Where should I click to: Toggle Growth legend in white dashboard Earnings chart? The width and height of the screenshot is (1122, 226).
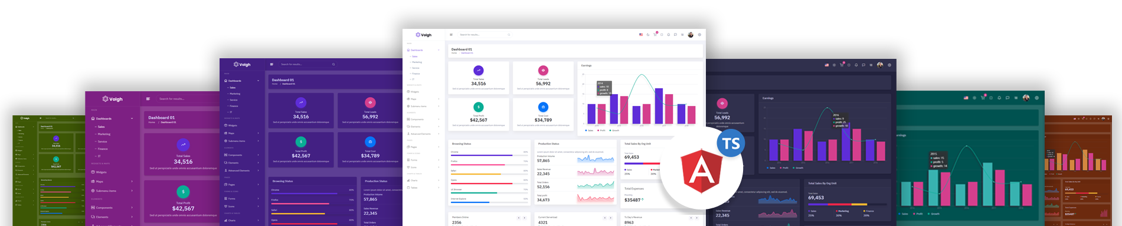pyautogui.click(x=614, y=130)
